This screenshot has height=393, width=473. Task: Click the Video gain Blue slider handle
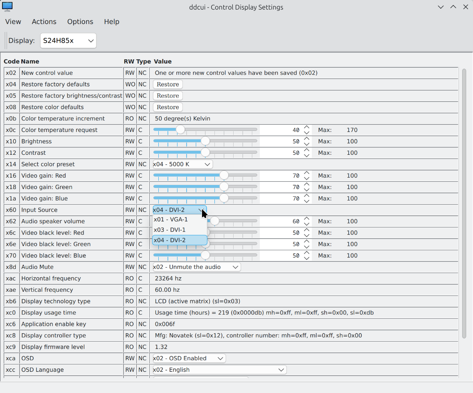pyautogui.click(x=224, y=198)
